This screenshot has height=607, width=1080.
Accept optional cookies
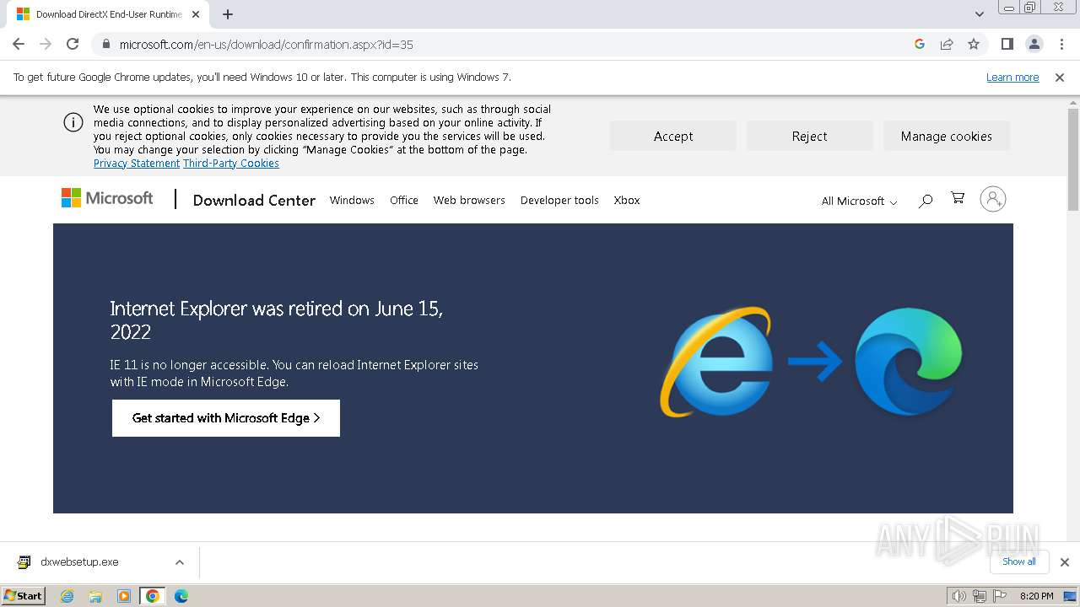pos(673,136)
